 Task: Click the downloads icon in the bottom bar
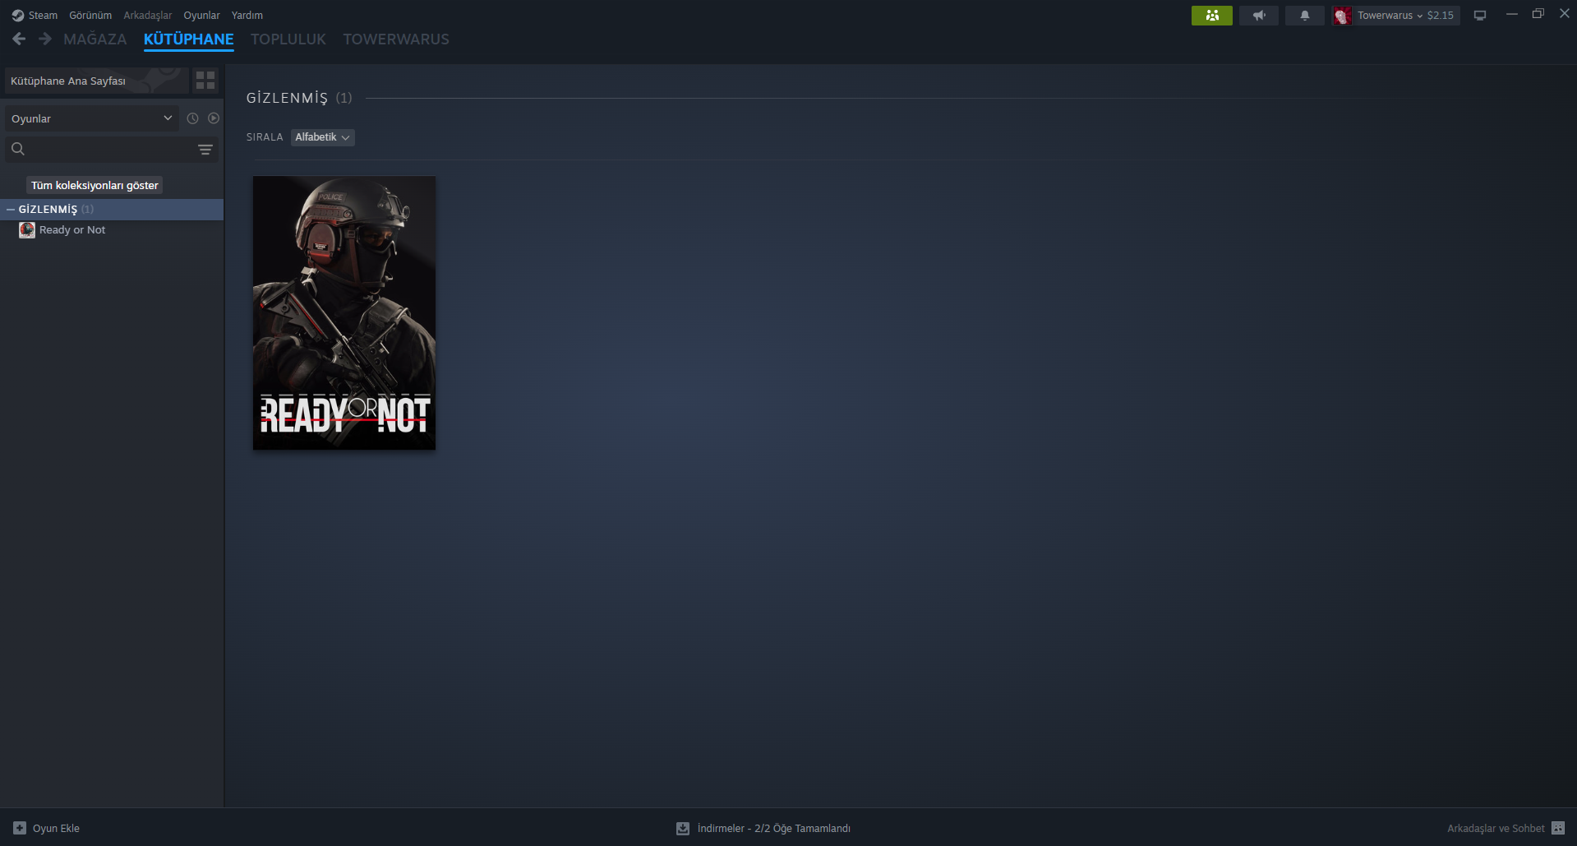683,829
